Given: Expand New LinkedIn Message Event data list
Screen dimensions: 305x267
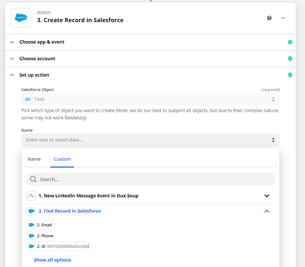Looking at the screenshot, I should [267, 196].
